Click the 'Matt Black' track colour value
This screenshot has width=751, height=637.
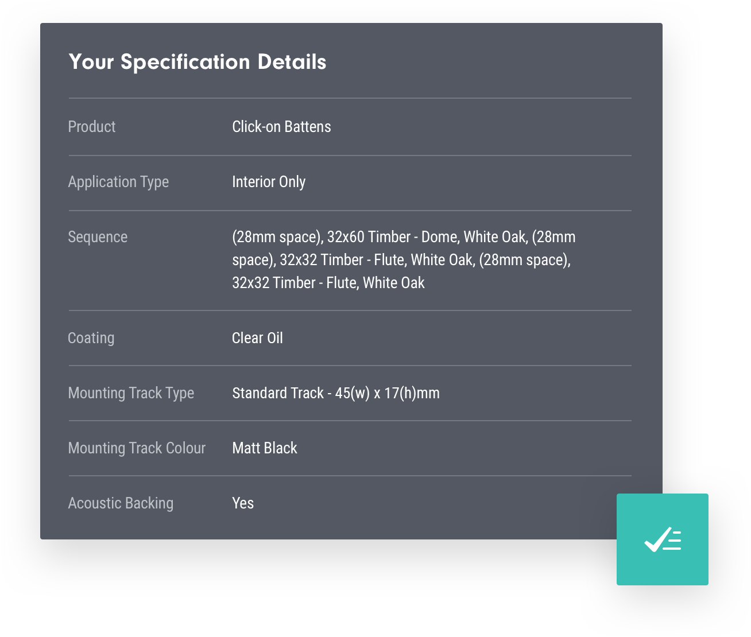click(264, 448)
